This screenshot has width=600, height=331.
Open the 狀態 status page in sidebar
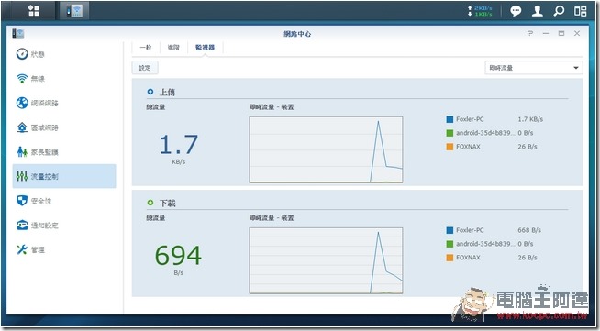[64, 54]
